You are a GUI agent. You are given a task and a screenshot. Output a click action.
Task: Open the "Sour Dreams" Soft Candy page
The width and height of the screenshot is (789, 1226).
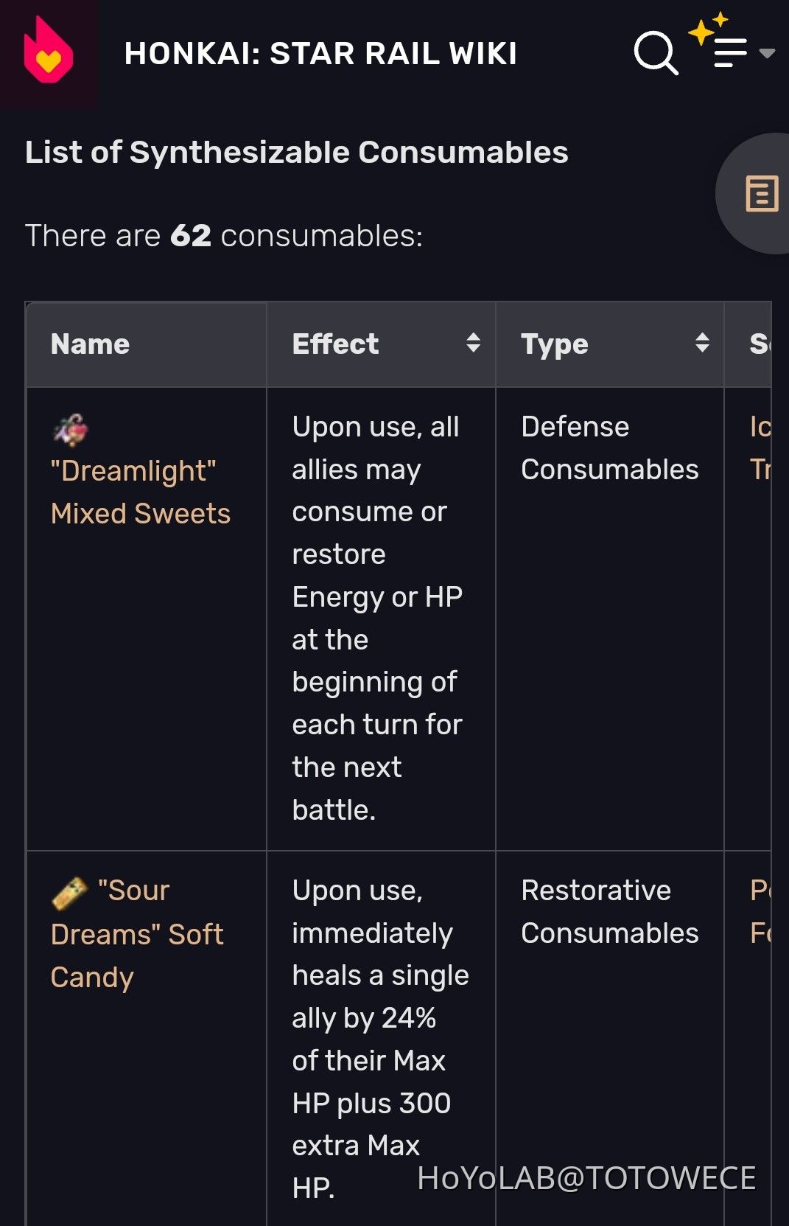point(137,934)
